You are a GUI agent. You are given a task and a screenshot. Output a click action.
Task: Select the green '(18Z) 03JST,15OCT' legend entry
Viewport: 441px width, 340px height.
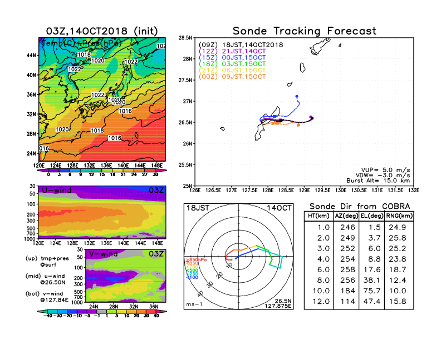click(232, 64)
